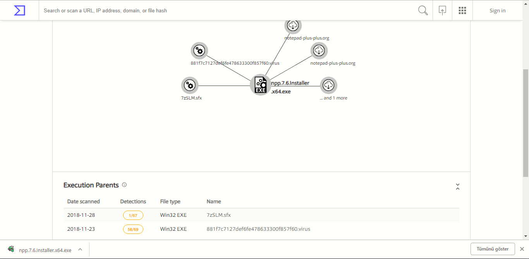Click the 2018-11-23 date cell
The image size is (529, 259).
[81, 229]
